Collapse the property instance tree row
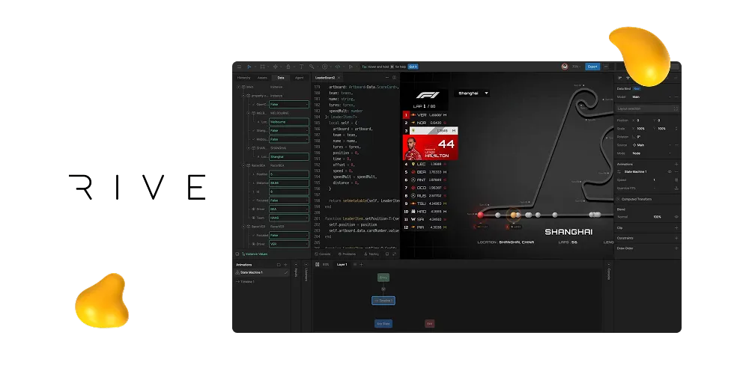The width and height of the screenshot is (749, 374). click(243, 96)
